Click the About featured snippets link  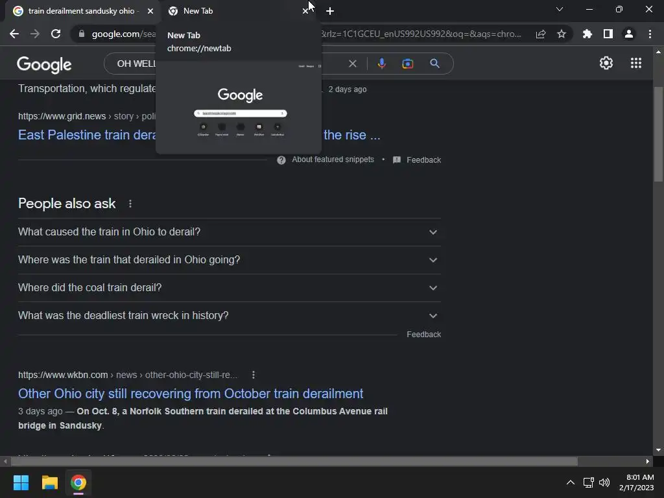(x=333, y=160)
